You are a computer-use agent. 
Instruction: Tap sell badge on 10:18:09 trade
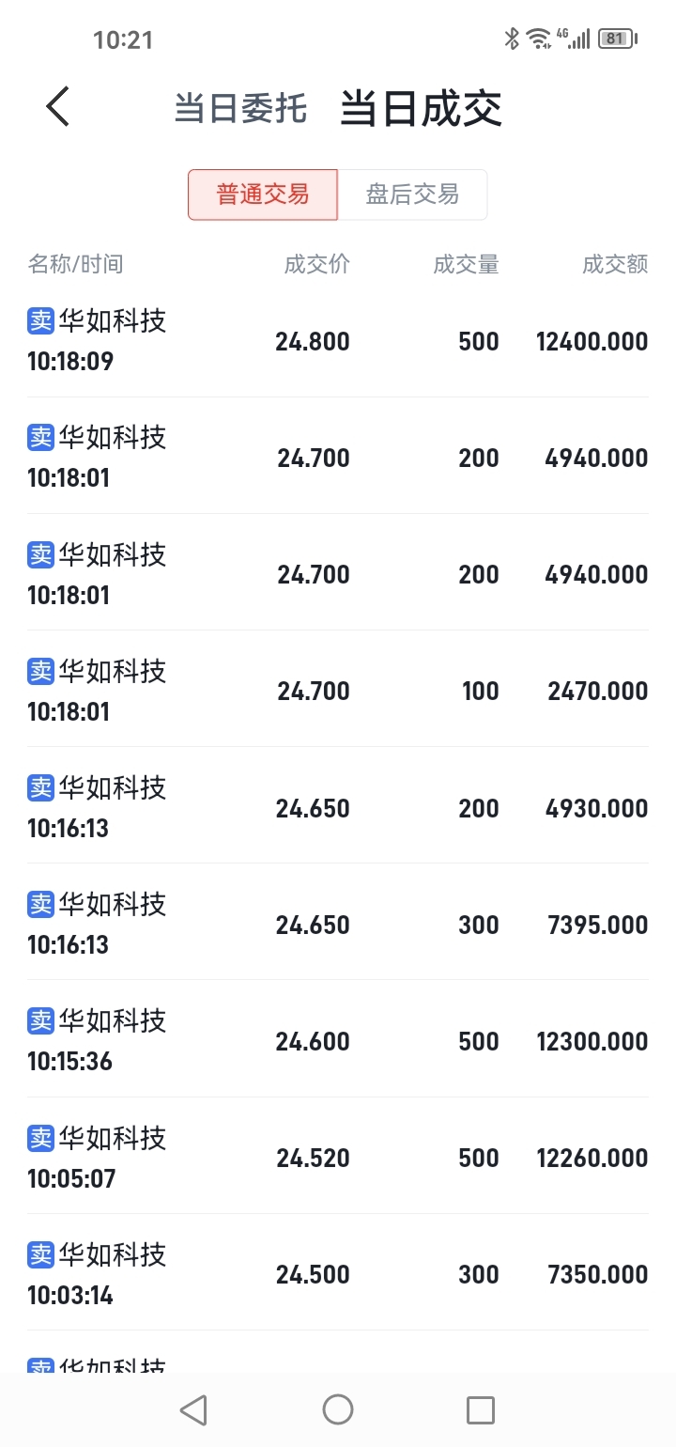point(41,321)
